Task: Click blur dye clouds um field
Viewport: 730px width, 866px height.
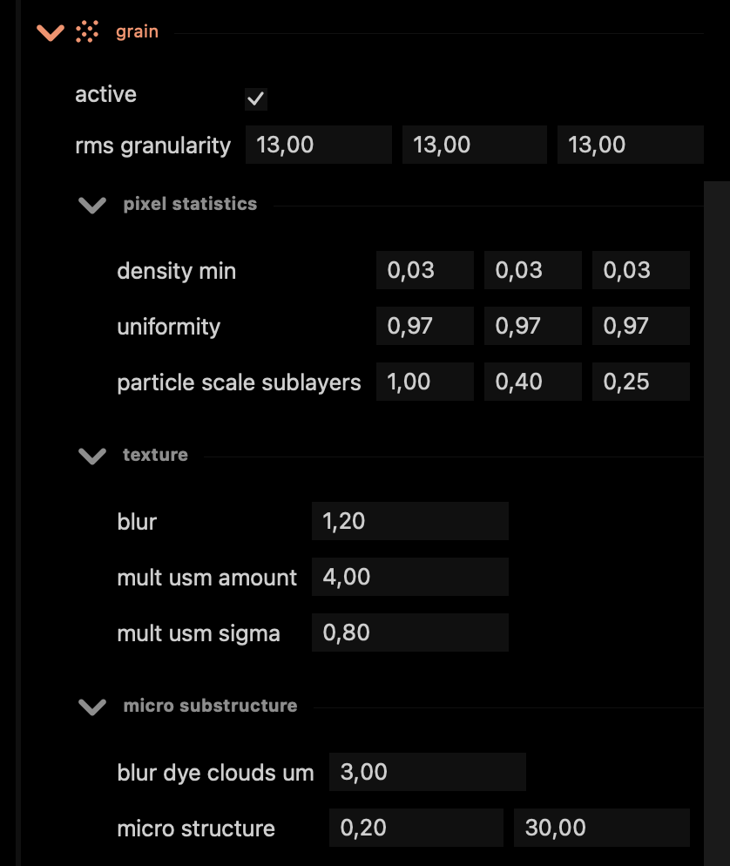Action: pyautogui.click(x=428, y=772)
